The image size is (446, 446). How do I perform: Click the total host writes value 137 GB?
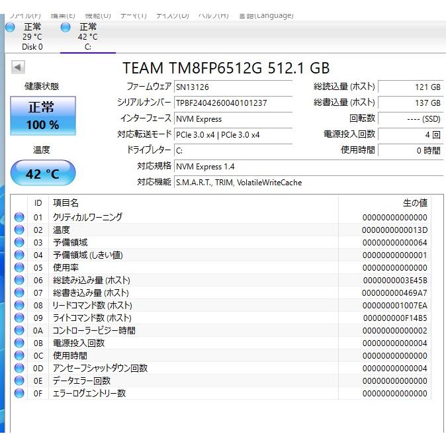410,103
